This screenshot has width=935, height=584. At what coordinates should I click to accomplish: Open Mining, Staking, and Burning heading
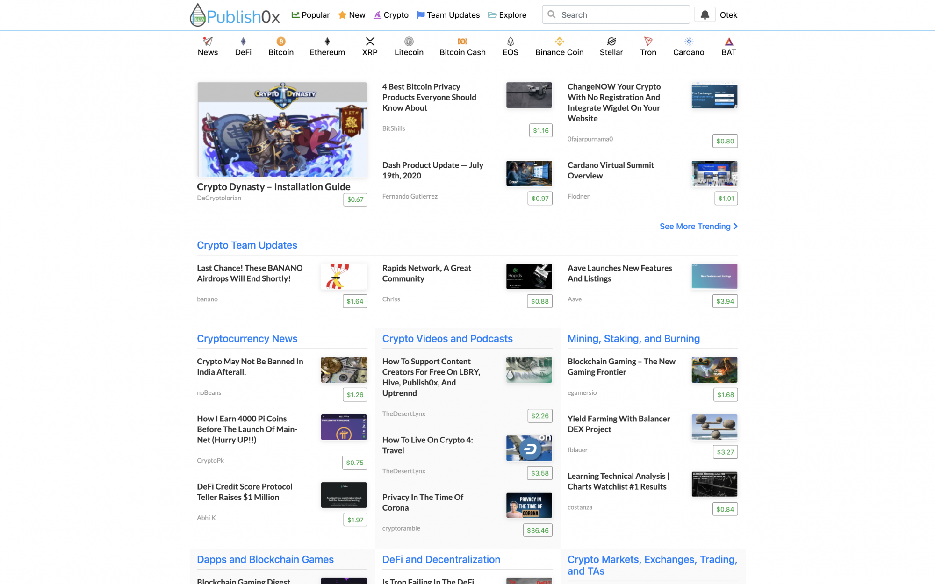point(633,338)
